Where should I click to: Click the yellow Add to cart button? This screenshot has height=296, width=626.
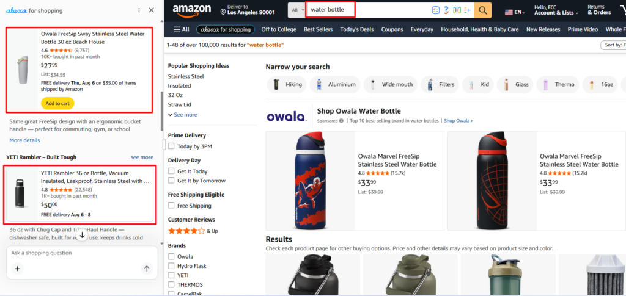point(57,103)
